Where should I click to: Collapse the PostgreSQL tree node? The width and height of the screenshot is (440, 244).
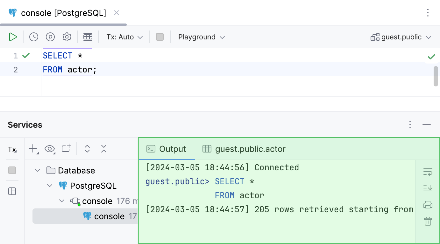(x=50, y=186)
